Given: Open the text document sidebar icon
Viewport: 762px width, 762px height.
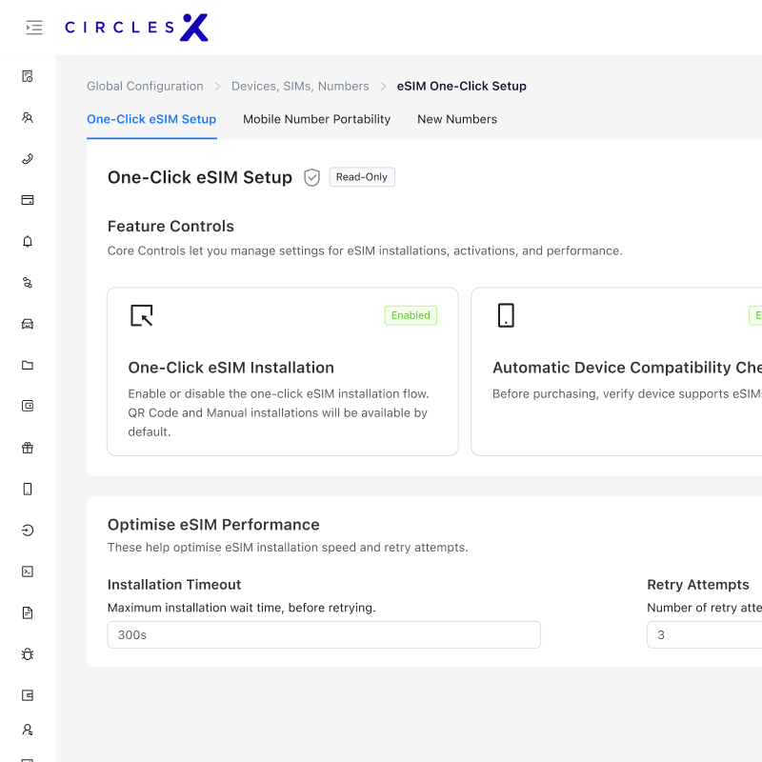Looking at the screenshot, I should click(28, 612).
